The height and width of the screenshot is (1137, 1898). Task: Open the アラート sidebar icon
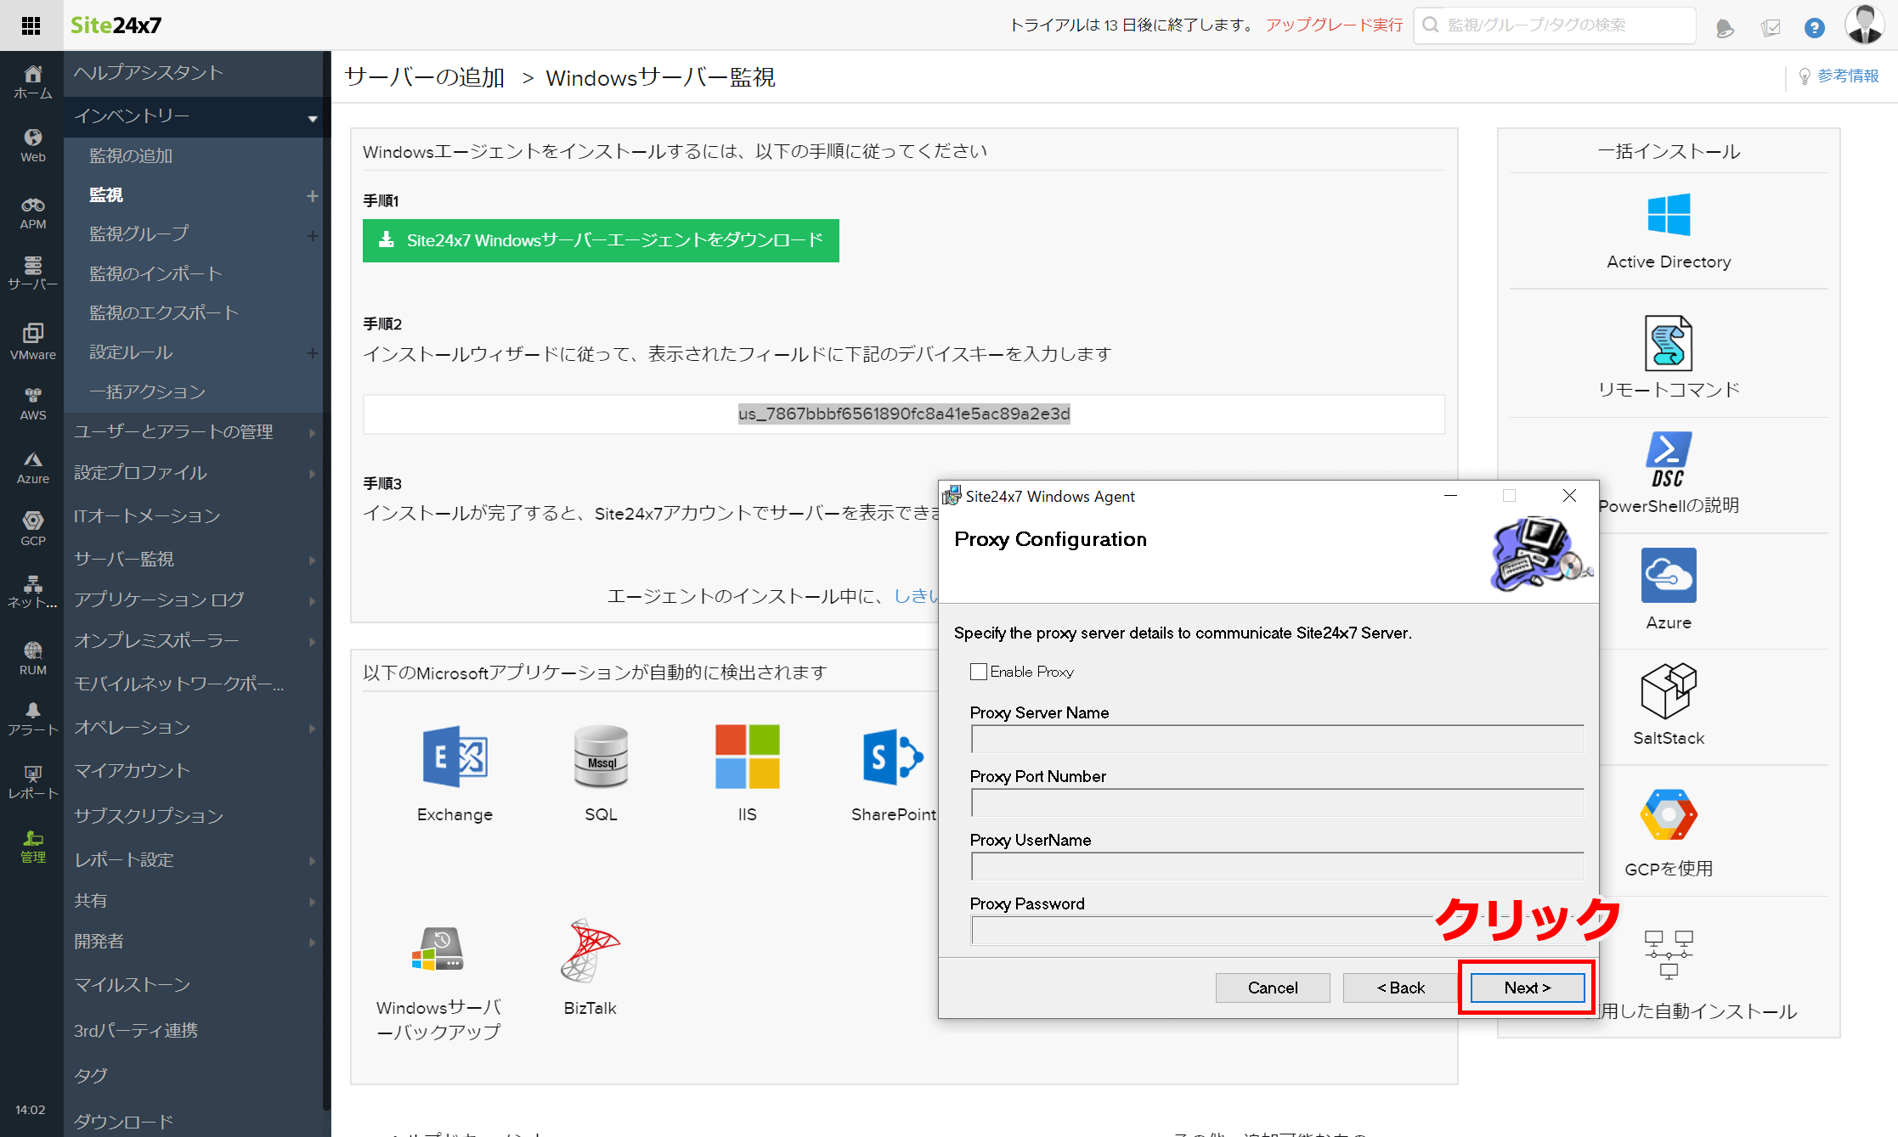click(32, 719)
